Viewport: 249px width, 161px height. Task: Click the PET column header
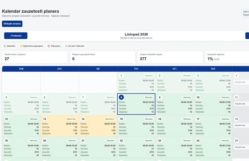click(x=175, y=69)
